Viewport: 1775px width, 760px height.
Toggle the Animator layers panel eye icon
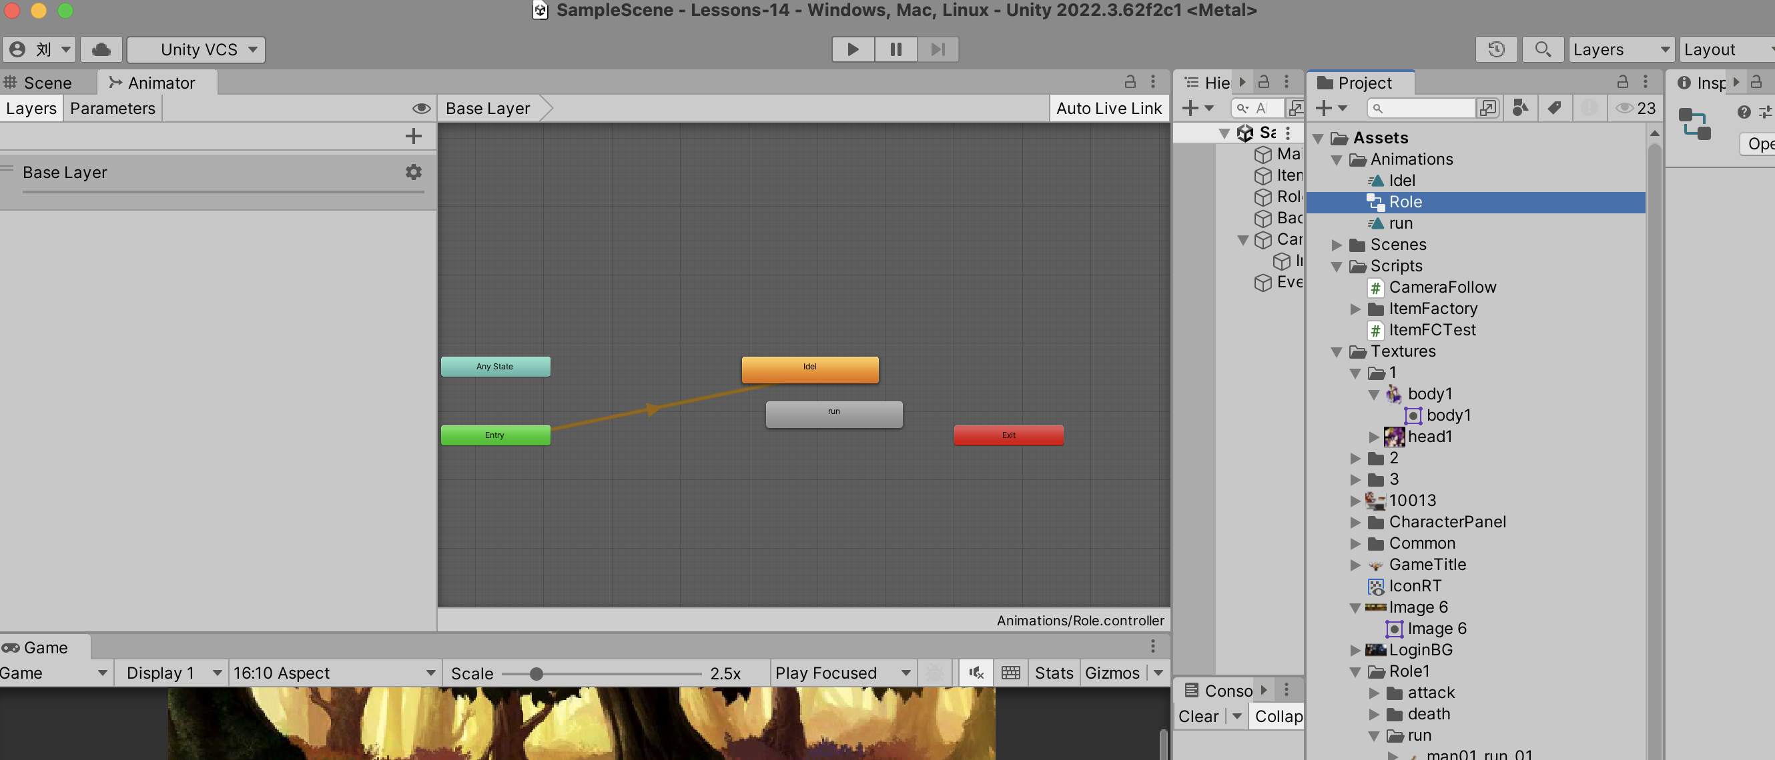point(421,109)
